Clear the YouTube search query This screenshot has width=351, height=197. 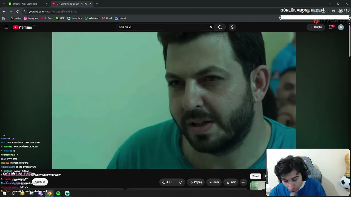click(211, 27)
